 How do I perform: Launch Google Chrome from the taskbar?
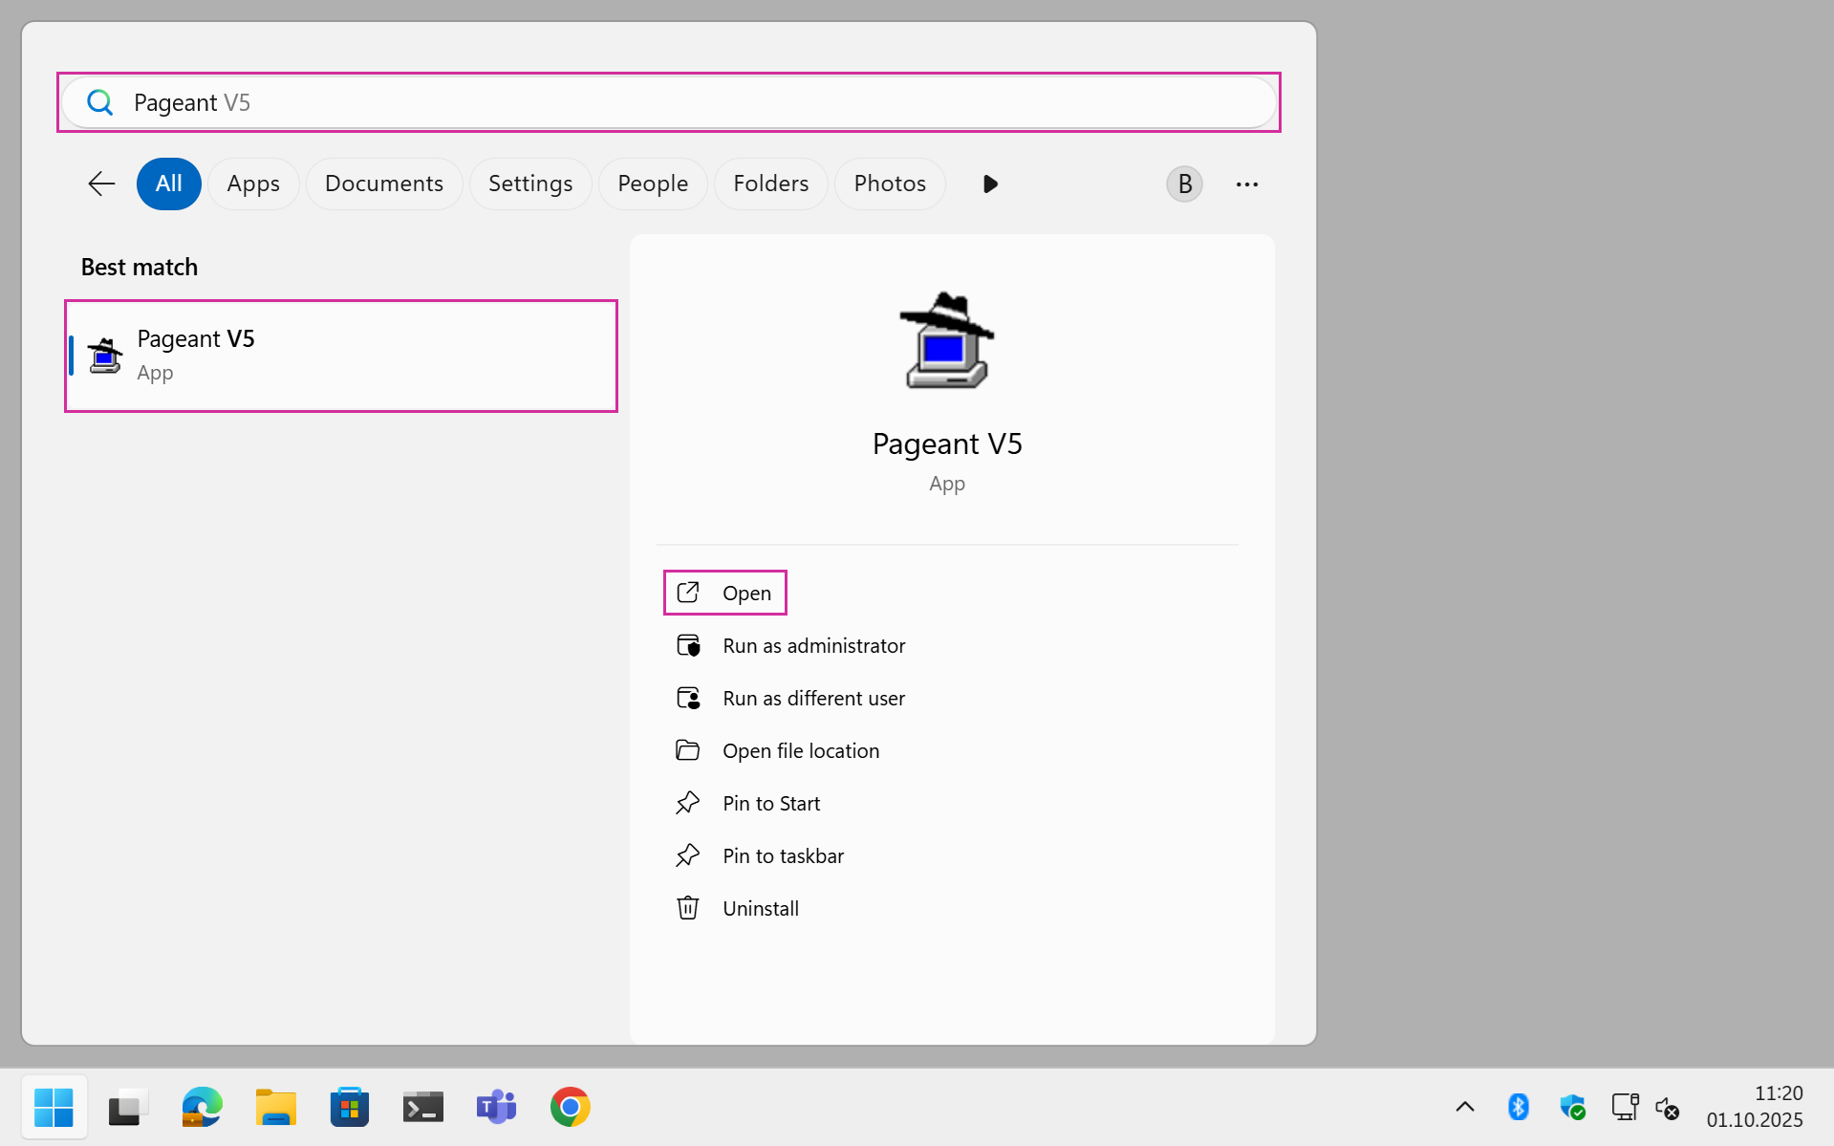tap(570, 1107)
